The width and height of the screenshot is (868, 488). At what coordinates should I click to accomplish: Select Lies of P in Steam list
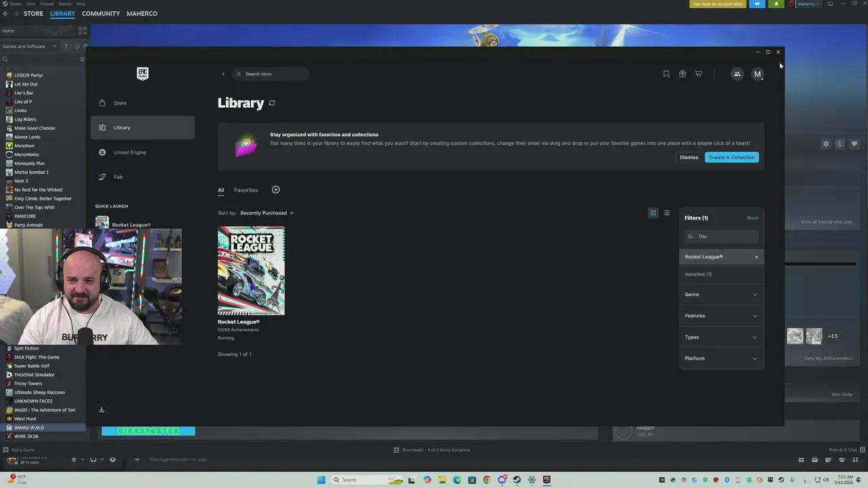(x=23, y=102)
